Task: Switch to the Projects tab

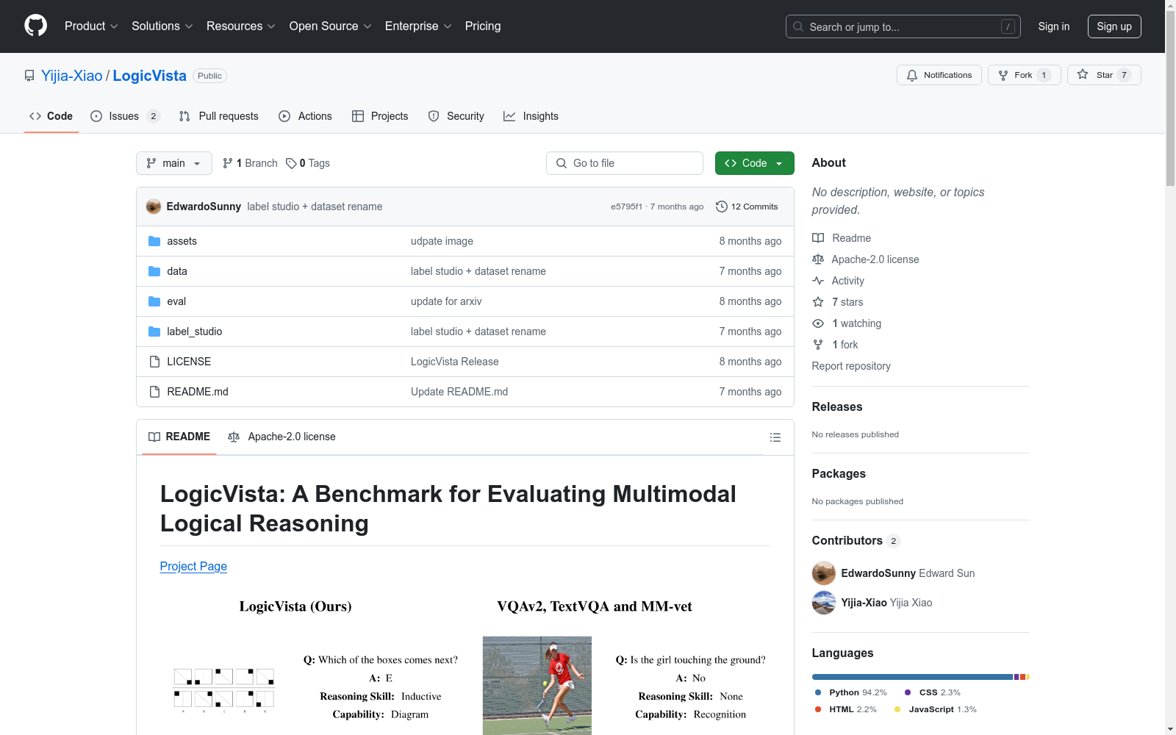Action: (x=380, y=116)
